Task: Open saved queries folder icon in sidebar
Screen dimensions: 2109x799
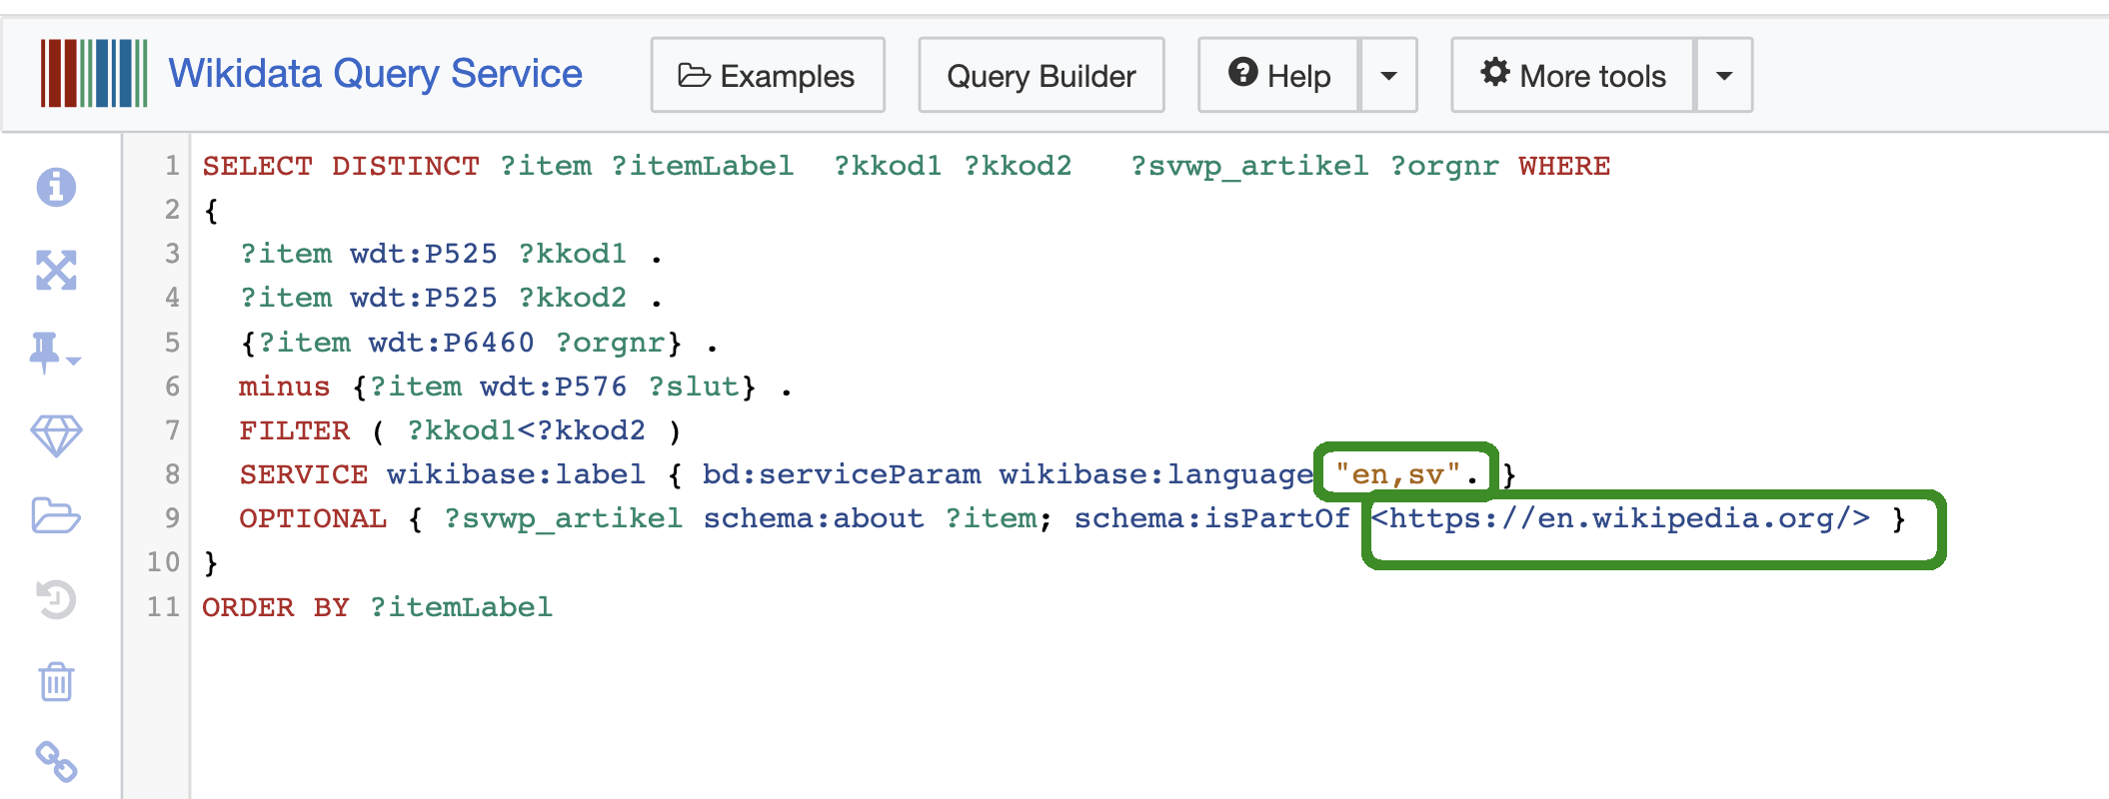Action: coord(56,516)
